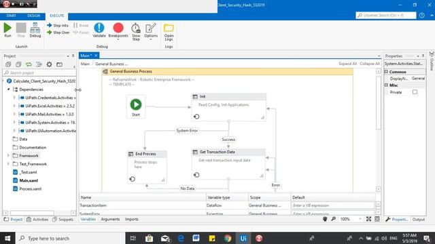Open the red Breakpoints icon
This screenshot has width=435, height=244.
pos(118,28)
